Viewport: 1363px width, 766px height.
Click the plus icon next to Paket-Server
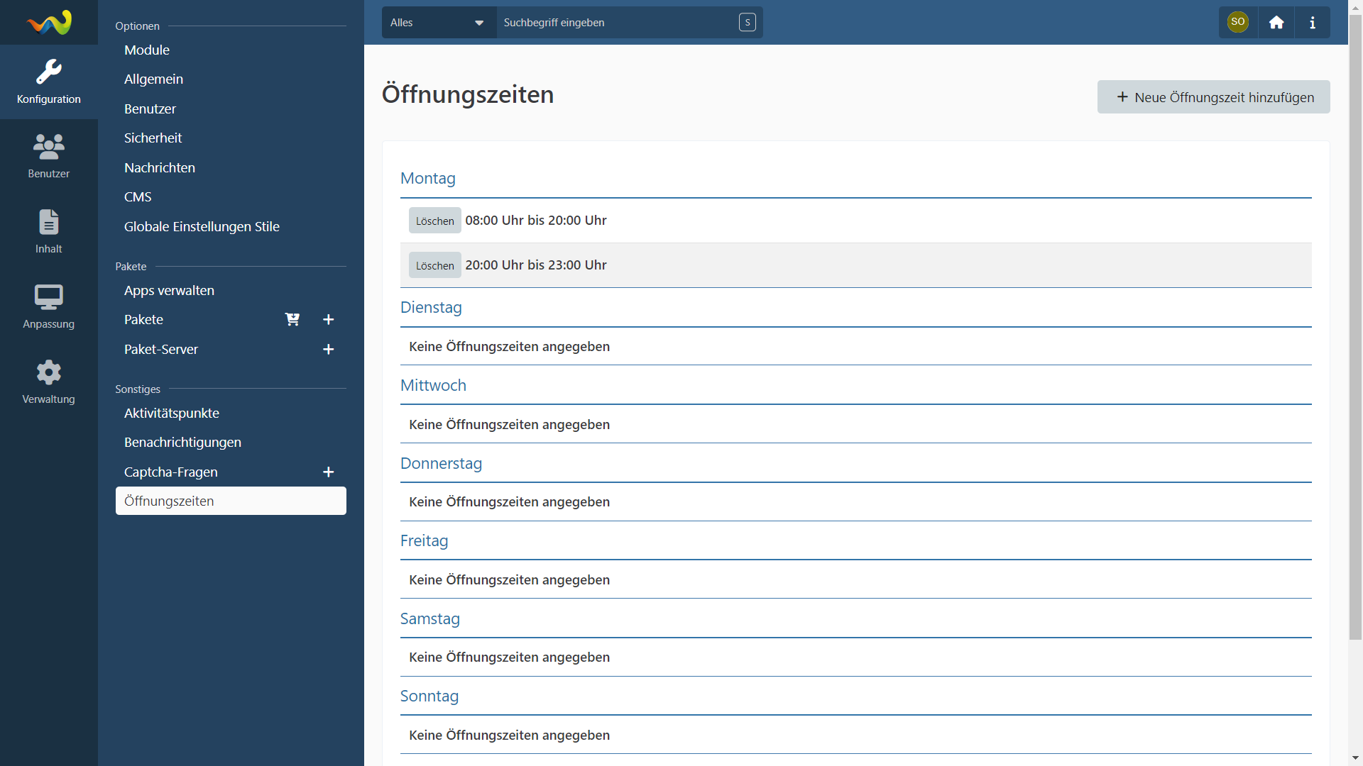329,350
